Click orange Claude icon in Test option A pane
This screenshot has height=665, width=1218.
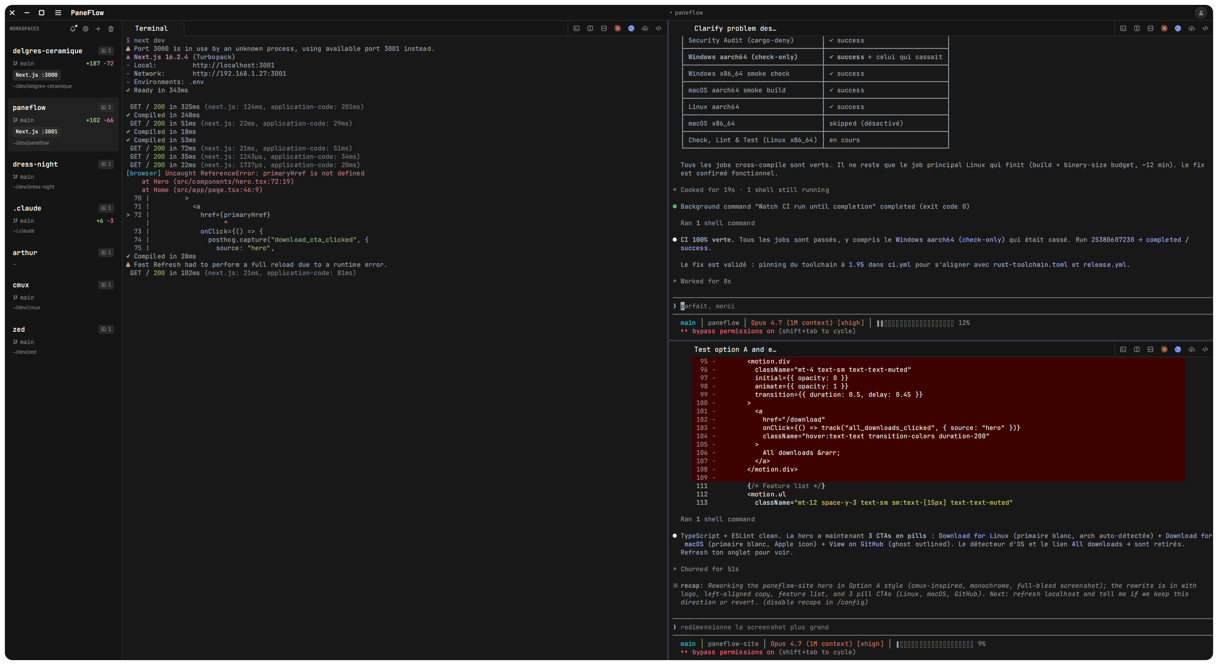click(x=1164, y=349)
